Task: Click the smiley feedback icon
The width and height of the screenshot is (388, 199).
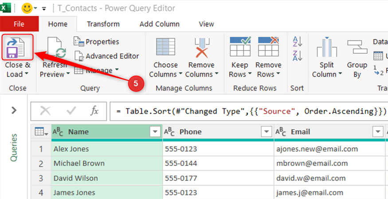Action: [x=27, y=8]
